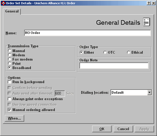Image resolution: width=157 pixels, height=136 pixels.
Task: Click the timeout seconds field showing 600
Action: click(x=60, y=93)
